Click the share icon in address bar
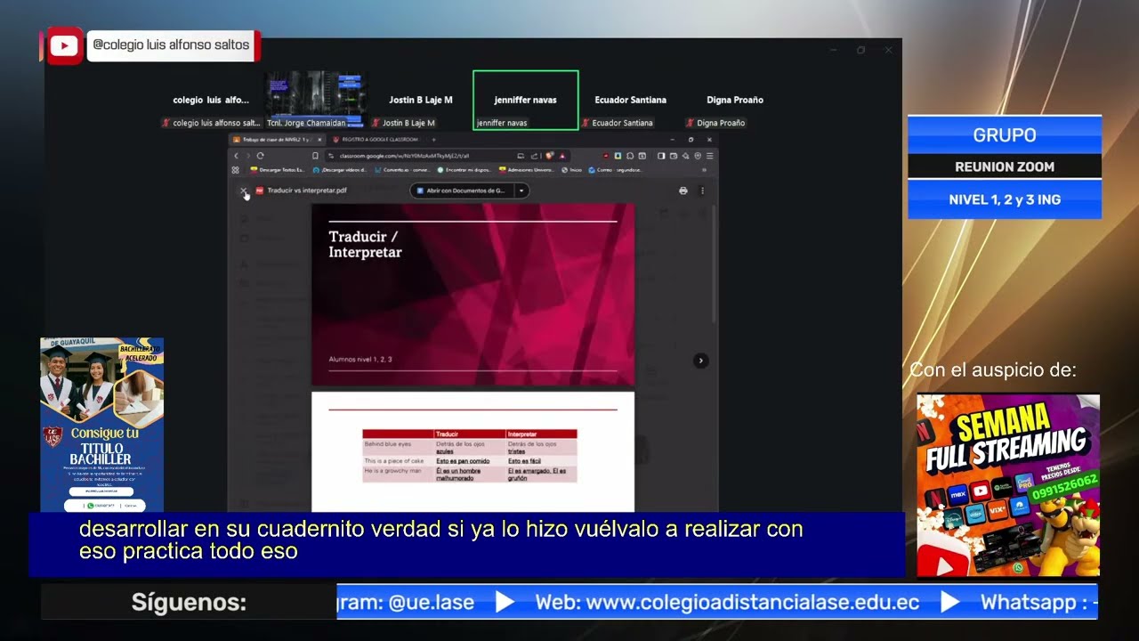 (x=534, y=156)
